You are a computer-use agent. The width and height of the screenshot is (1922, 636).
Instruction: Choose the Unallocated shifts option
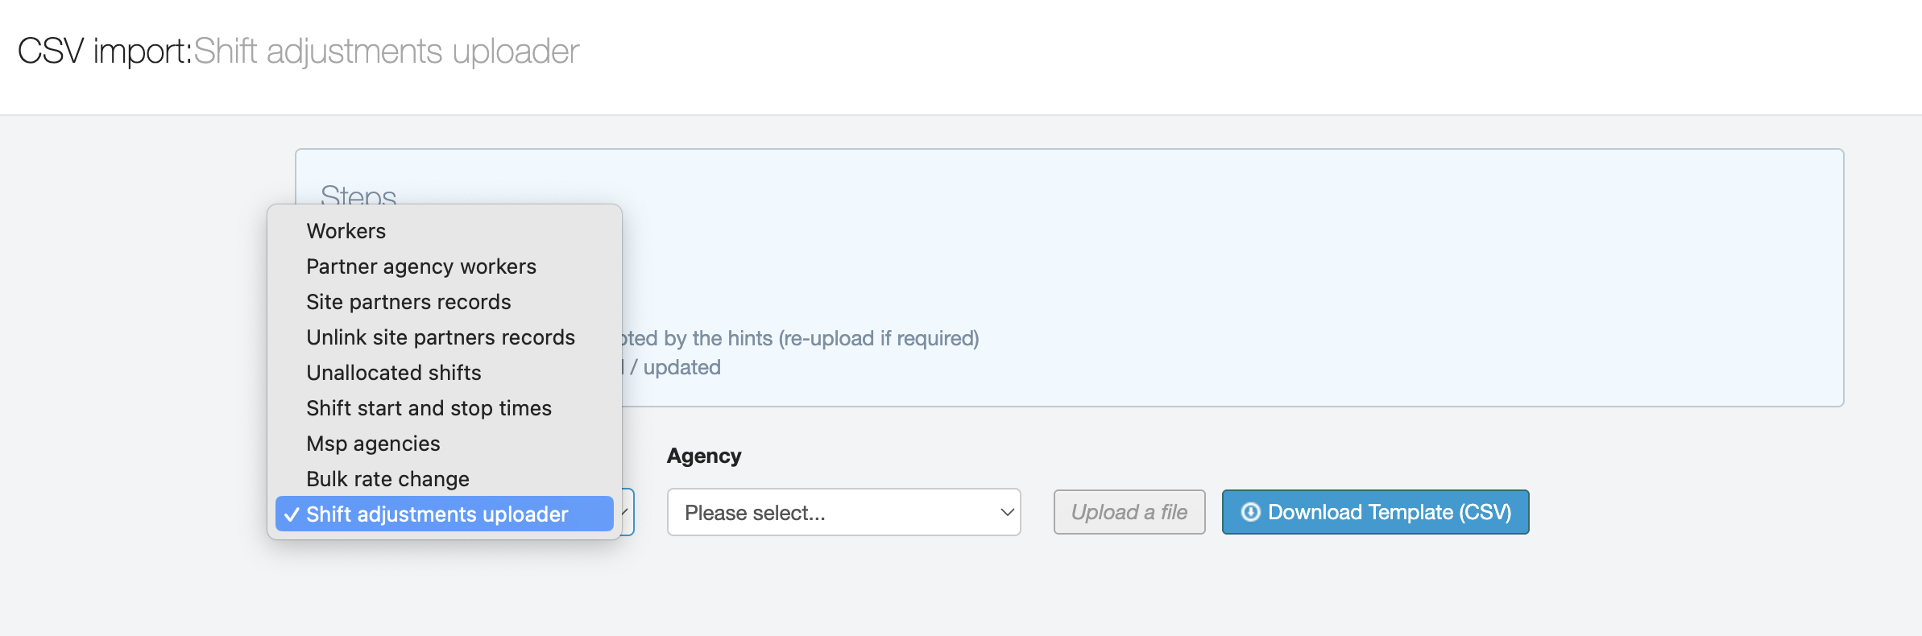(x=393, y=373)
